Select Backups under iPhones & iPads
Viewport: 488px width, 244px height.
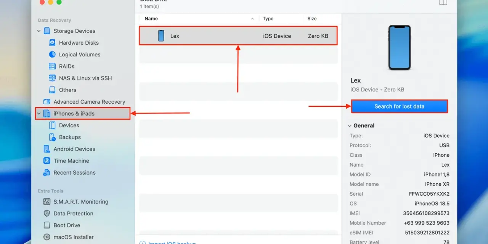[x=70, y=137]
